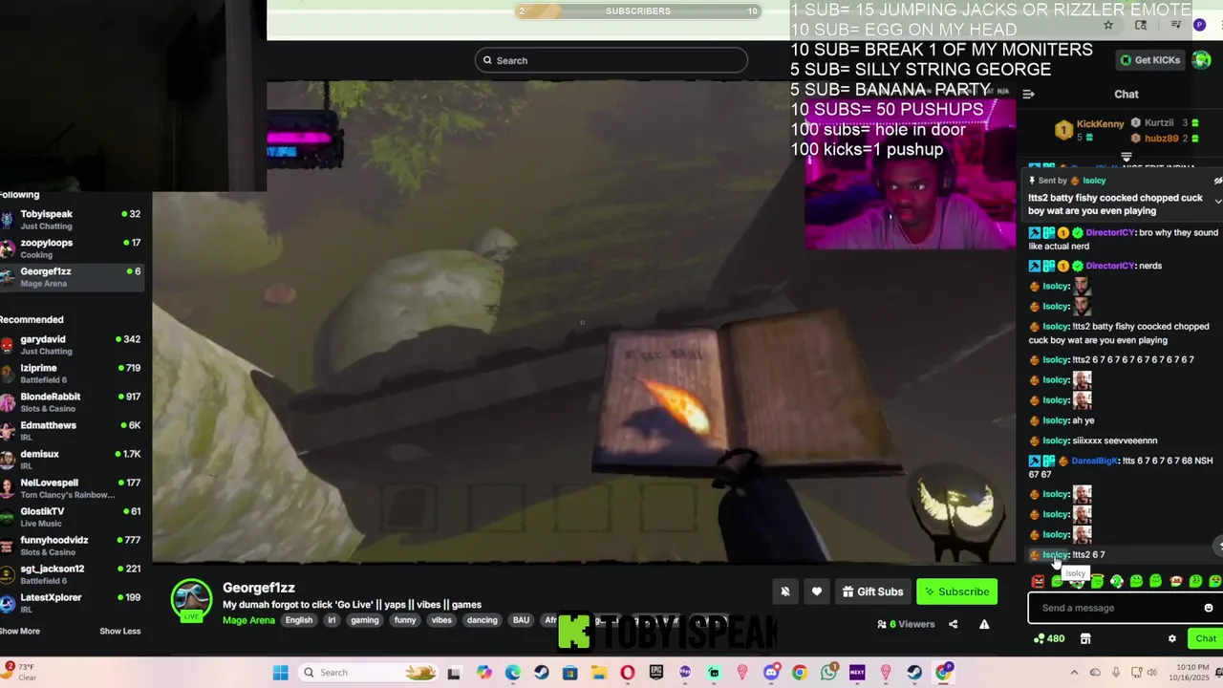Share the stream via share icon
This screenshot has height=688, width=1223.
[x=953, y=624]
